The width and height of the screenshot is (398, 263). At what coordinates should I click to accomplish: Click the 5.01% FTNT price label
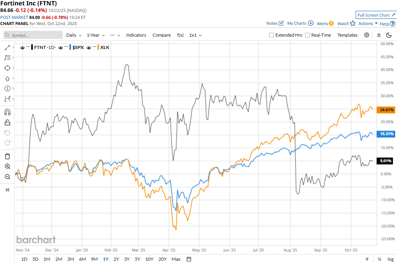[386, 161]
